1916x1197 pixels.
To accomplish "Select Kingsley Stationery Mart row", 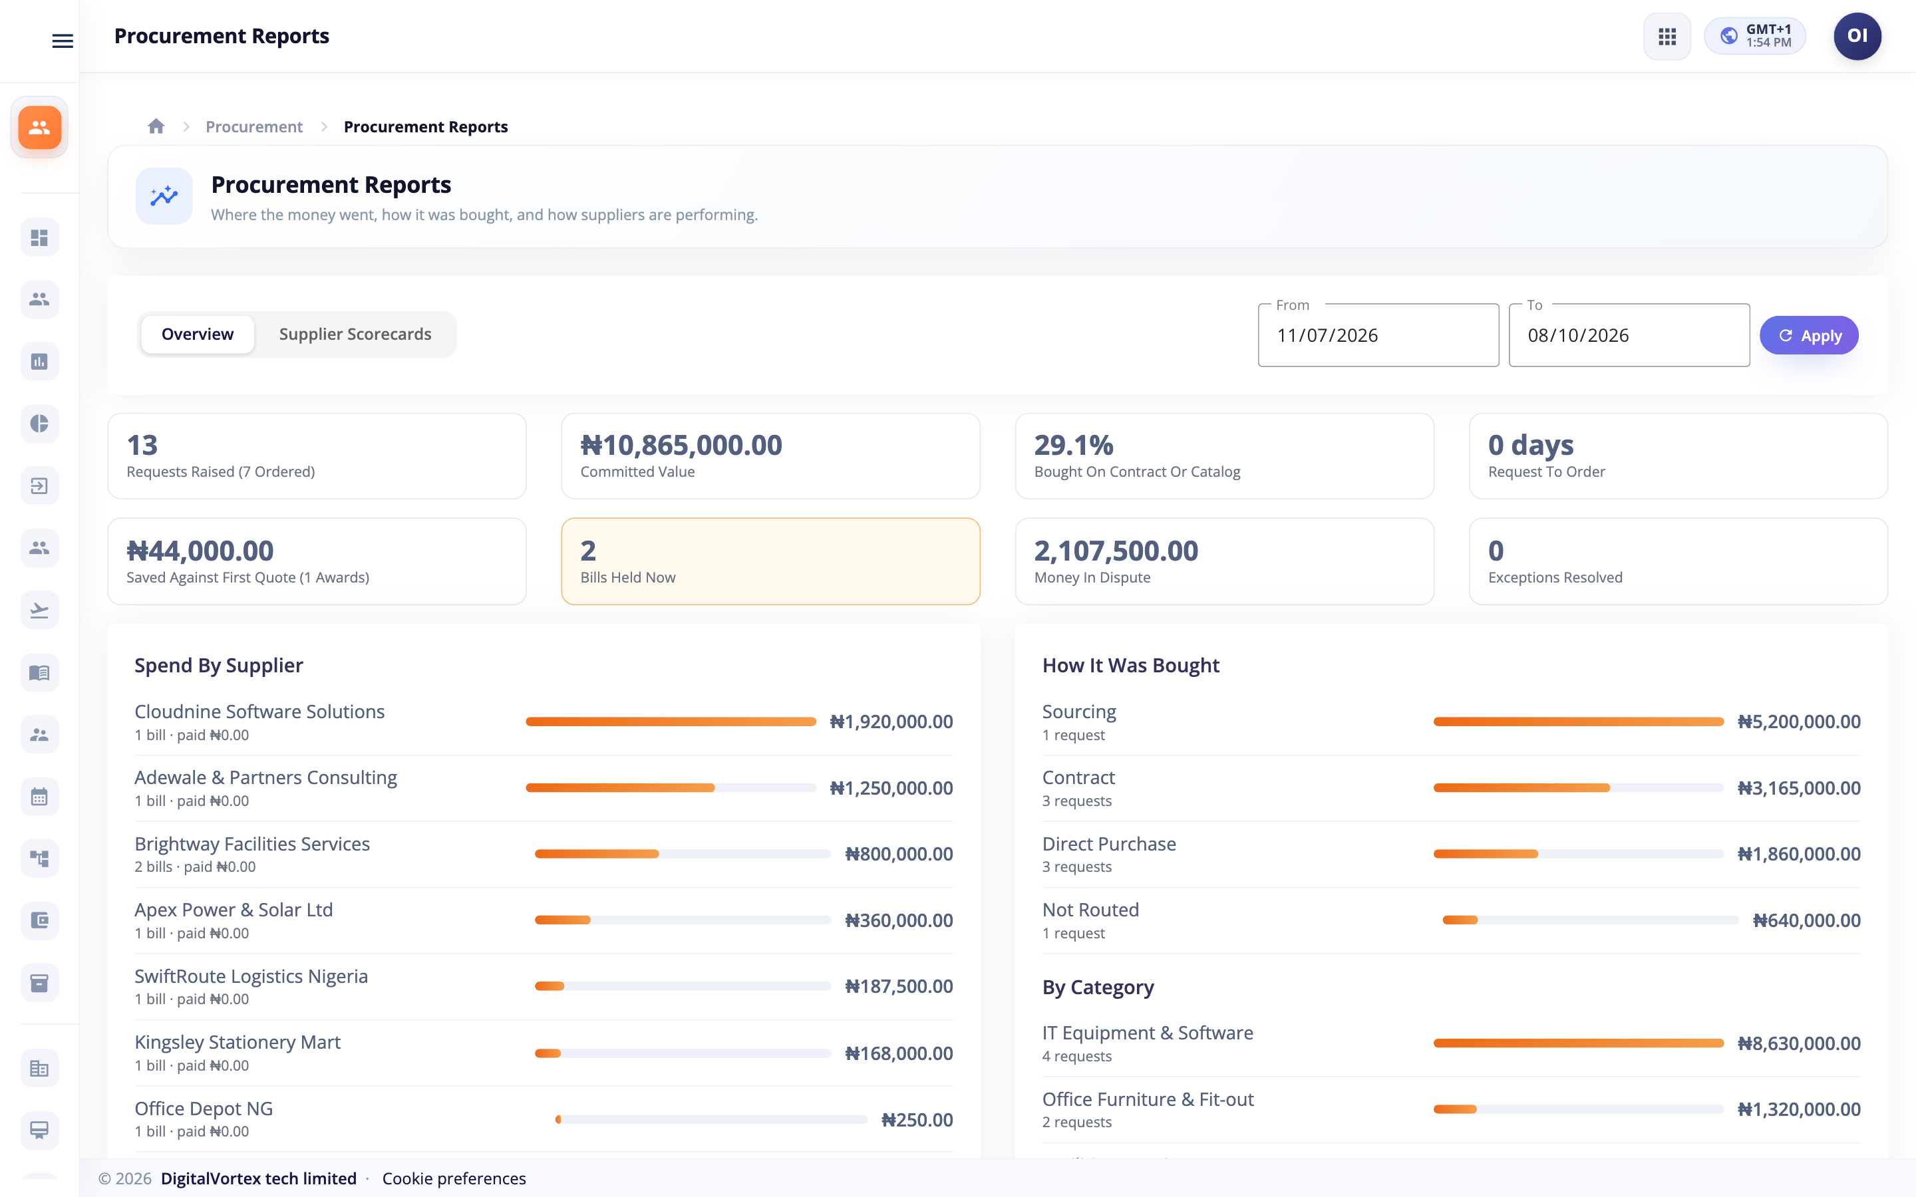I will [543, 1053].
